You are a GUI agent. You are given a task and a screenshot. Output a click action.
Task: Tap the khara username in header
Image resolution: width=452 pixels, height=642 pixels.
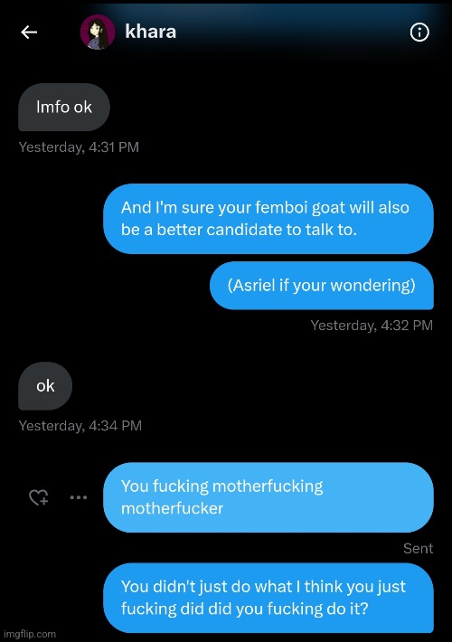point(151,32)
